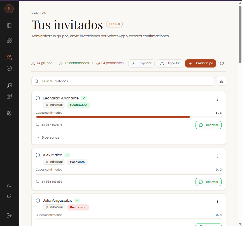Open Alex Malca's three-dot menu
Screen dimensions: 242x226
pyautogui.click(x=218, y=156)
